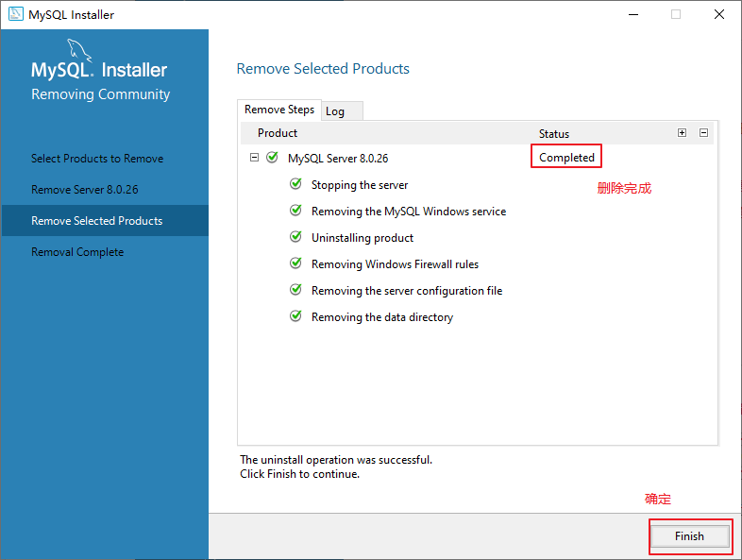
Task: Collapse the MySQL Server 8.0.26 tree node
Action: pyautogui.click(x=254, y=158)
